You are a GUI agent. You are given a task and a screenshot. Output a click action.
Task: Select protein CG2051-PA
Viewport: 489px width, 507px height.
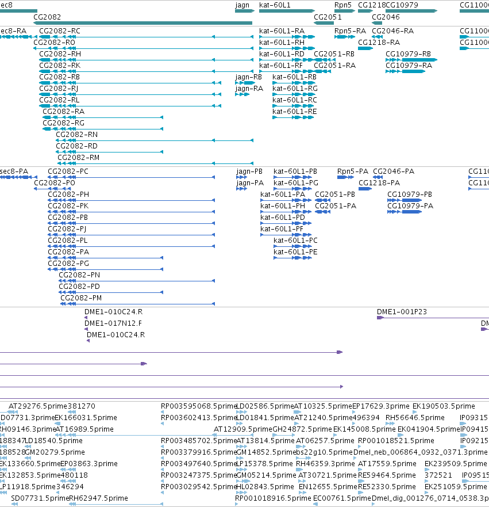coord(336,206)
